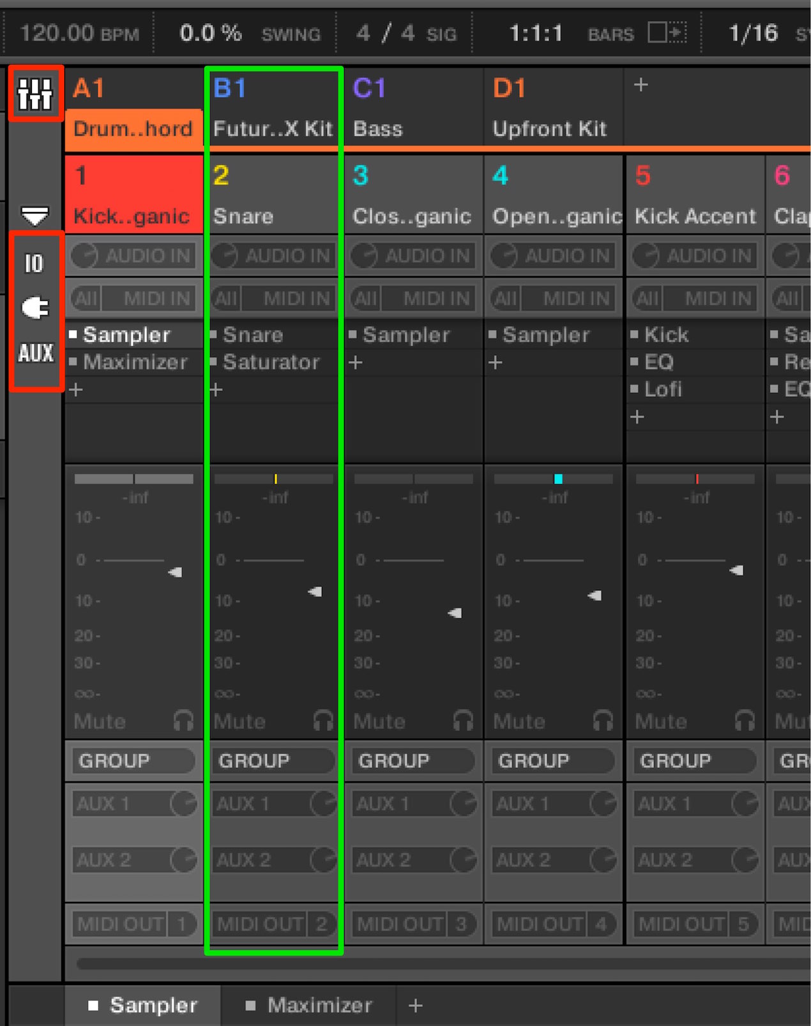The width and height of the screenshot is (811, 1026).
Task: Cue Snare channel with headphone icon
Action: coord(323,721)
